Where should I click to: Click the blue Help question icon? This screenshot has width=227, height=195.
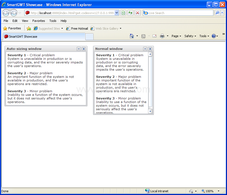[x=214, y=36]
